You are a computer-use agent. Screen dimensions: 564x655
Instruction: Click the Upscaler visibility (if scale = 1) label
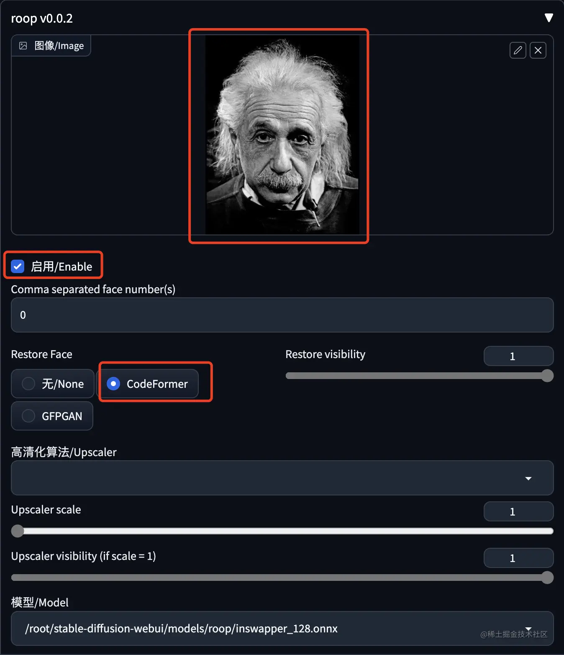click(x=83, y=556)
